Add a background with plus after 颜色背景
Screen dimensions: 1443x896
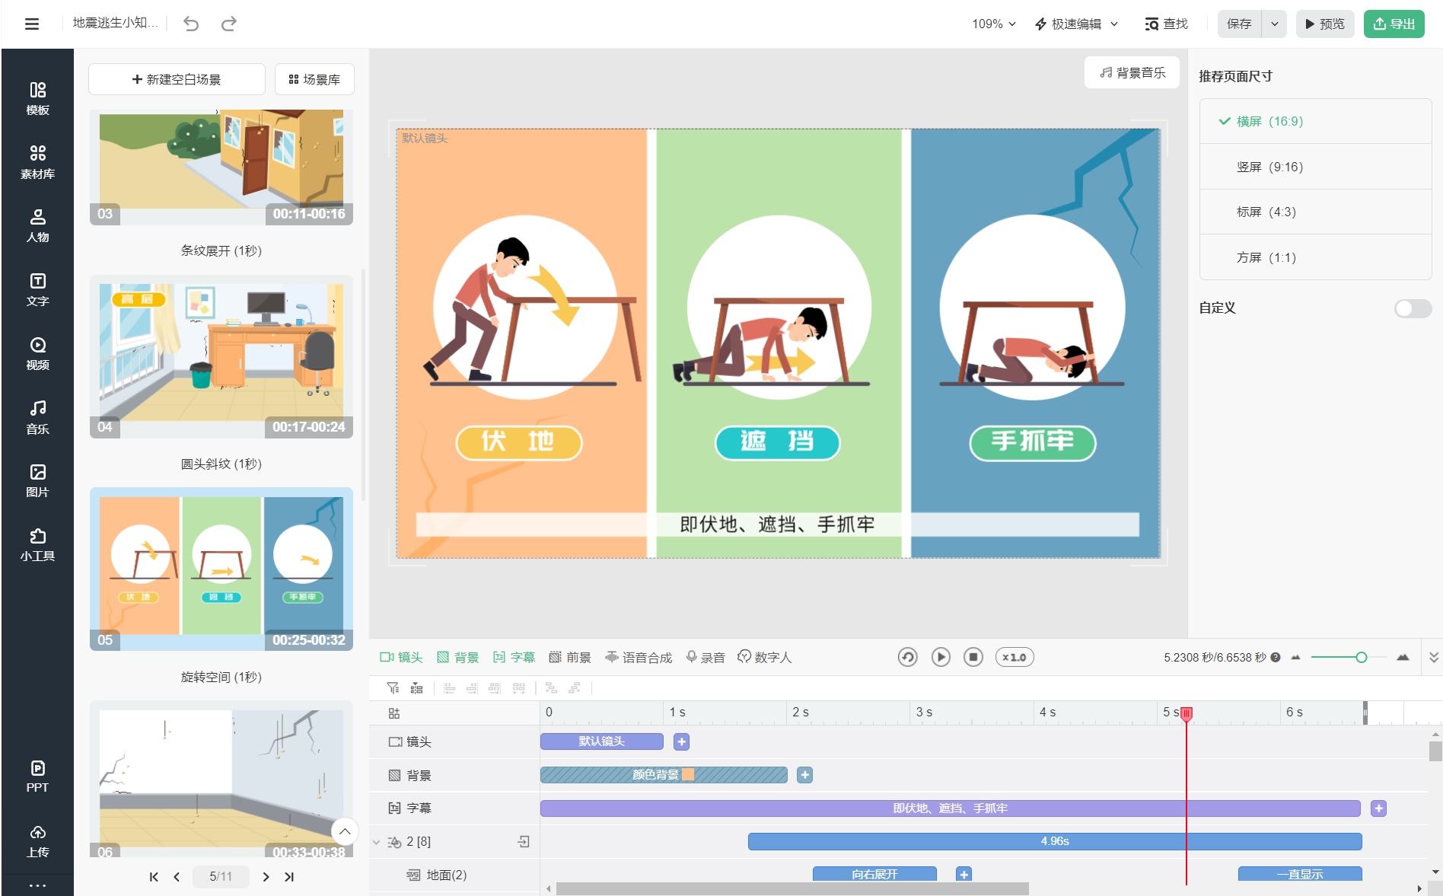(x=804, y=775)
